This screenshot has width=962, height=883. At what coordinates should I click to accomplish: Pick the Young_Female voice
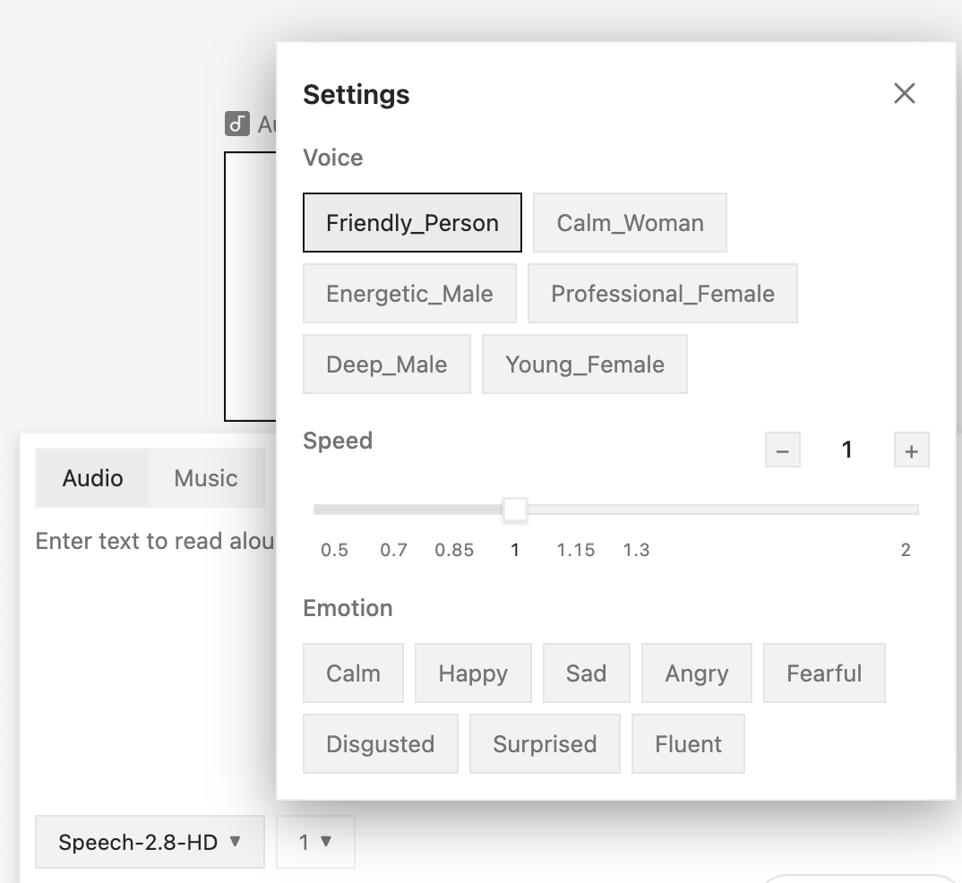click(x=585, y=364)
